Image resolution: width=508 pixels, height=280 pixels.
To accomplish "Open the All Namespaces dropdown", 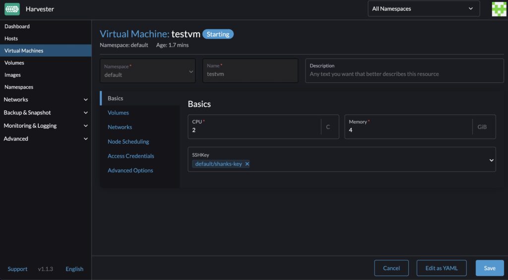I will 423,8.
